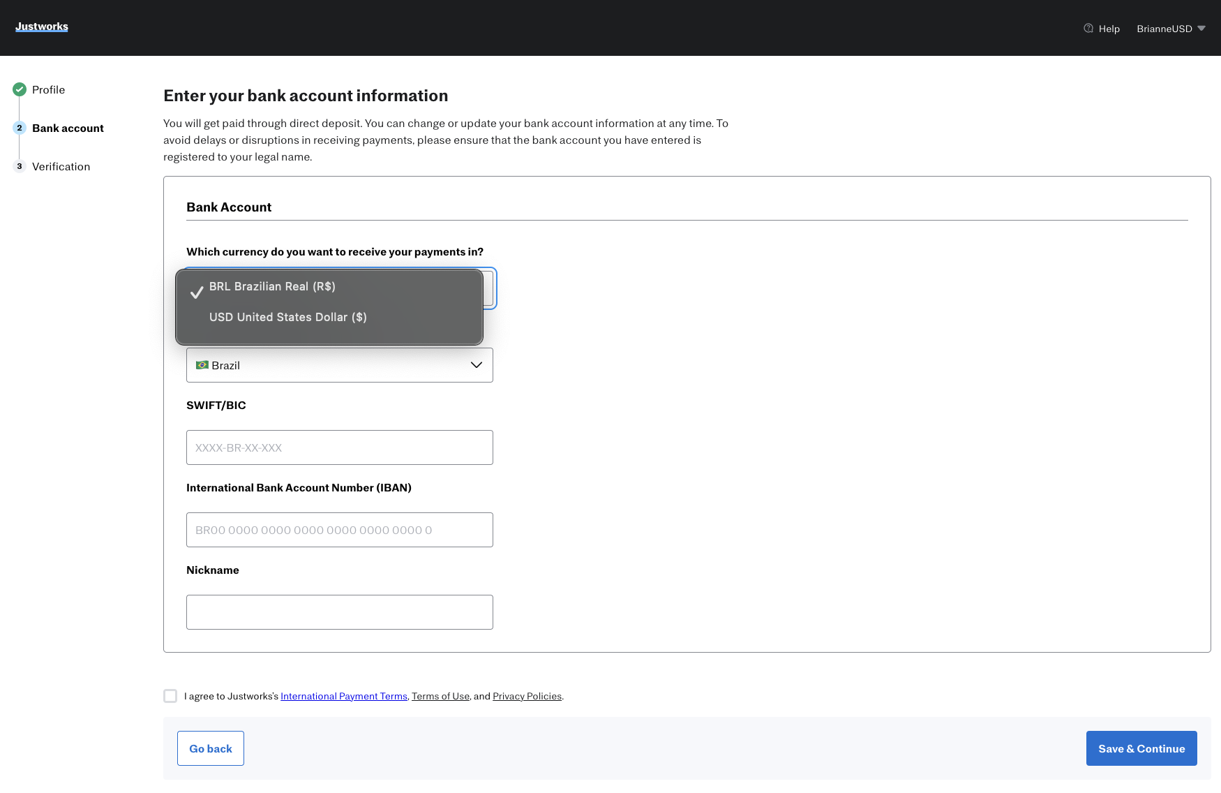The image size is (1221, 793).
Task: Check the agreement terms checkbox
Action: coord(170,696)
